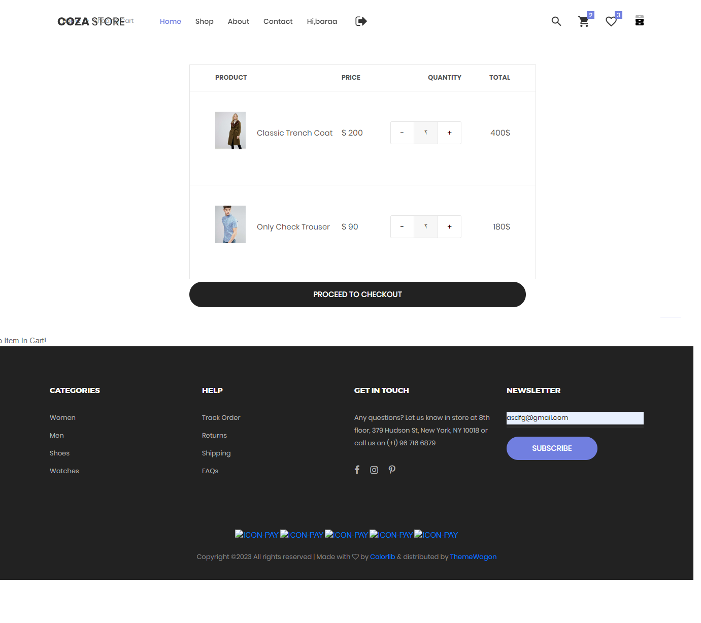701x623 pixels.
Task: Click the 400$ total value
Action: (x=500, y=133)
